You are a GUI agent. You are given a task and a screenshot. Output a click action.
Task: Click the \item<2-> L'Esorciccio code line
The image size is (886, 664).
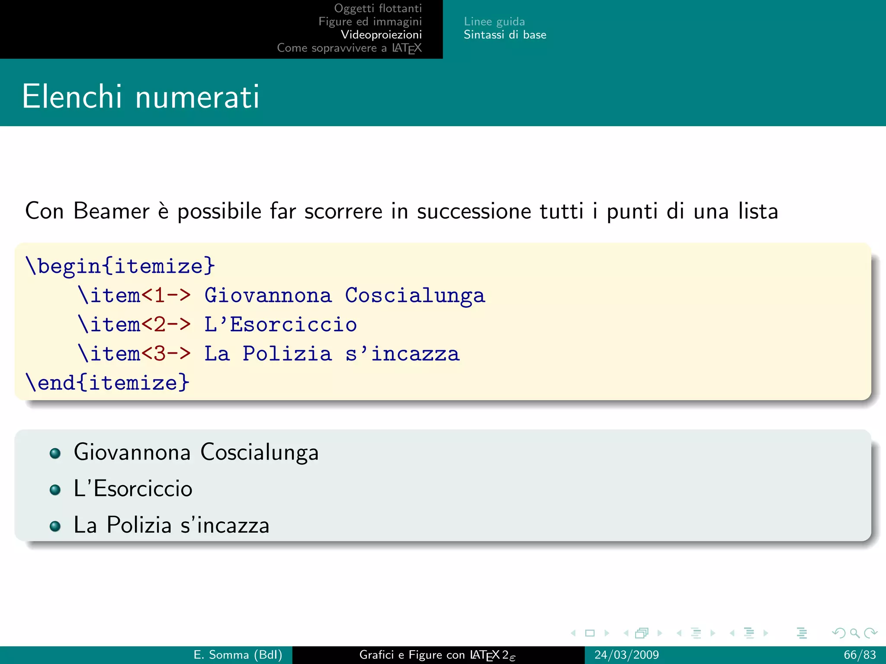(218, 325)
